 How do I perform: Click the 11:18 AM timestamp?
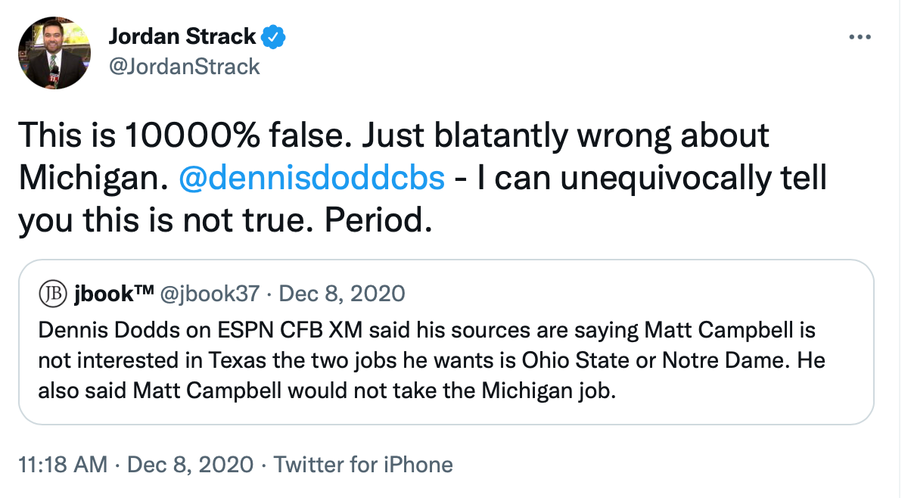62,464
